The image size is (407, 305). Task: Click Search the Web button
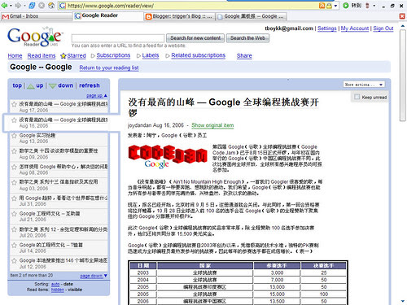247,38
